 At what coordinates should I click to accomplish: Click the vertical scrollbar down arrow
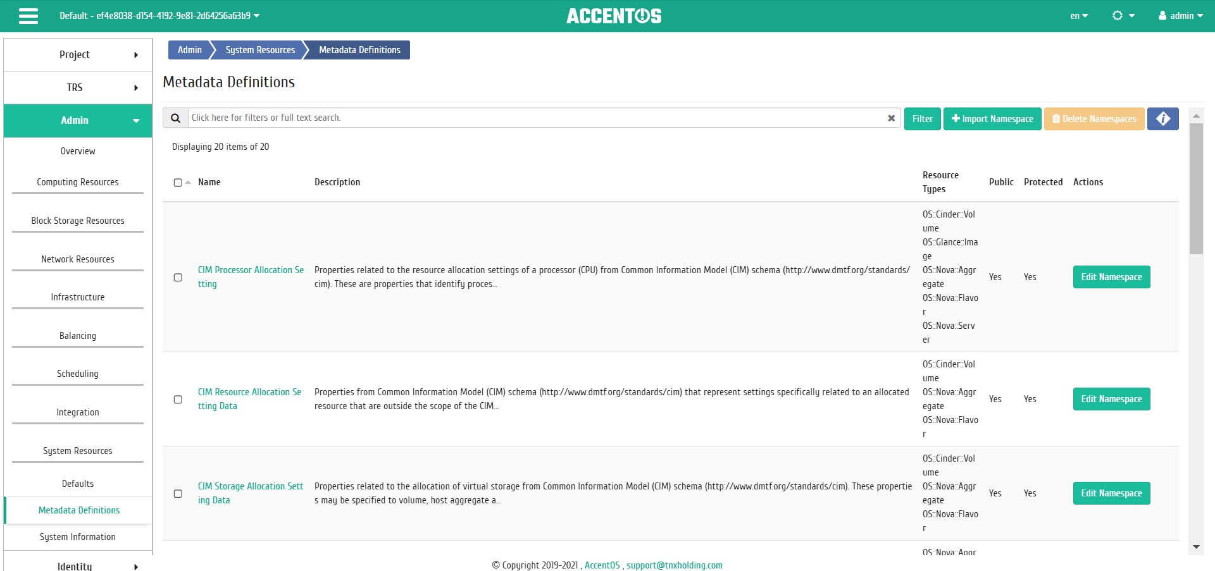point(1196,547)
